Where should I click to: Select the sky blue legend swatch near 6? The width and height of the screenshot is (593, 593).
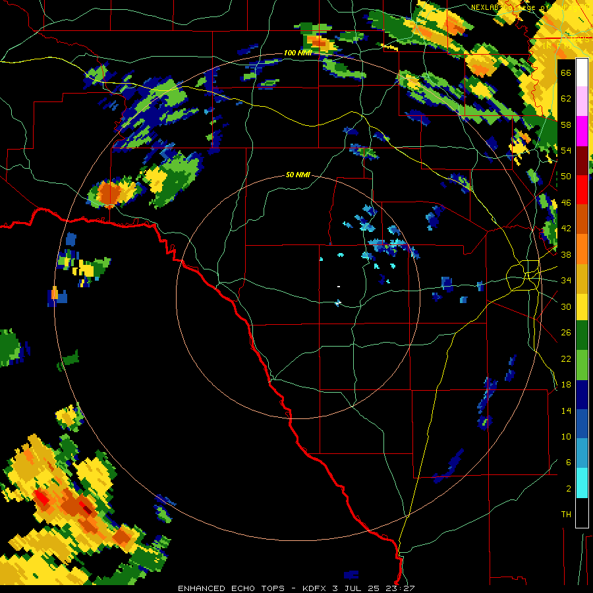pos(582,453)
